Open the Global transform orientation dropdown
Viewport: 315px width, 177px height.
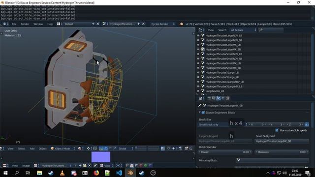[126, 148]
